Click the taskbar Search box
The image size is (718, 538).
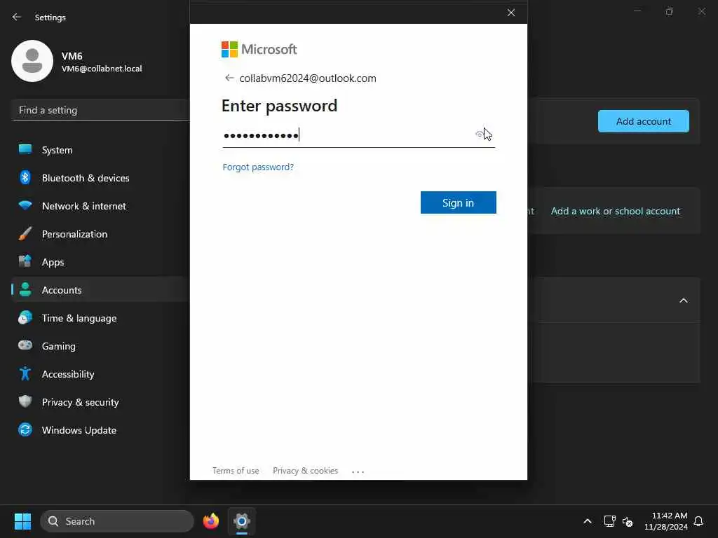pyautogui.click(x=117, y=521)
